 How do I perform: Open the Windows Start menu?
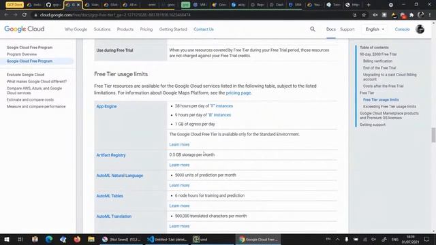coord(7,239)
